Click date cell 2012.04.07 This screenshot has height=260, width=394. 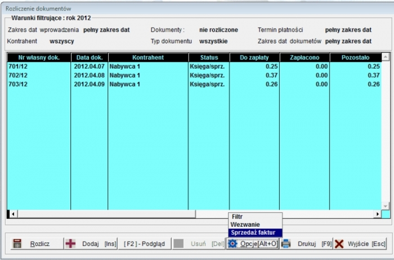click(x=89, y=66)
